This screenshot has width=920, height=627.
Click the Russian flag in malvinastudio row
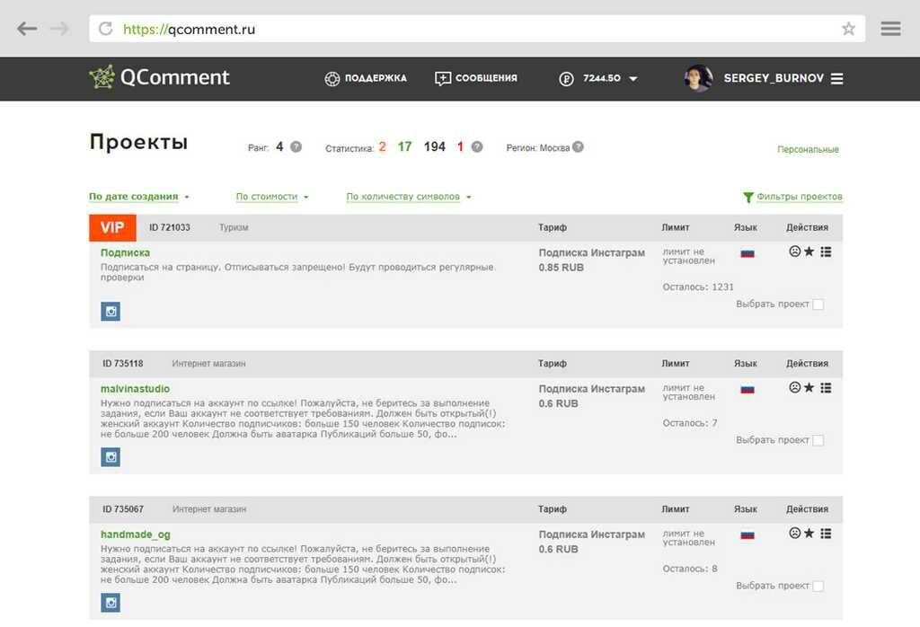click(x=747, y=390)
